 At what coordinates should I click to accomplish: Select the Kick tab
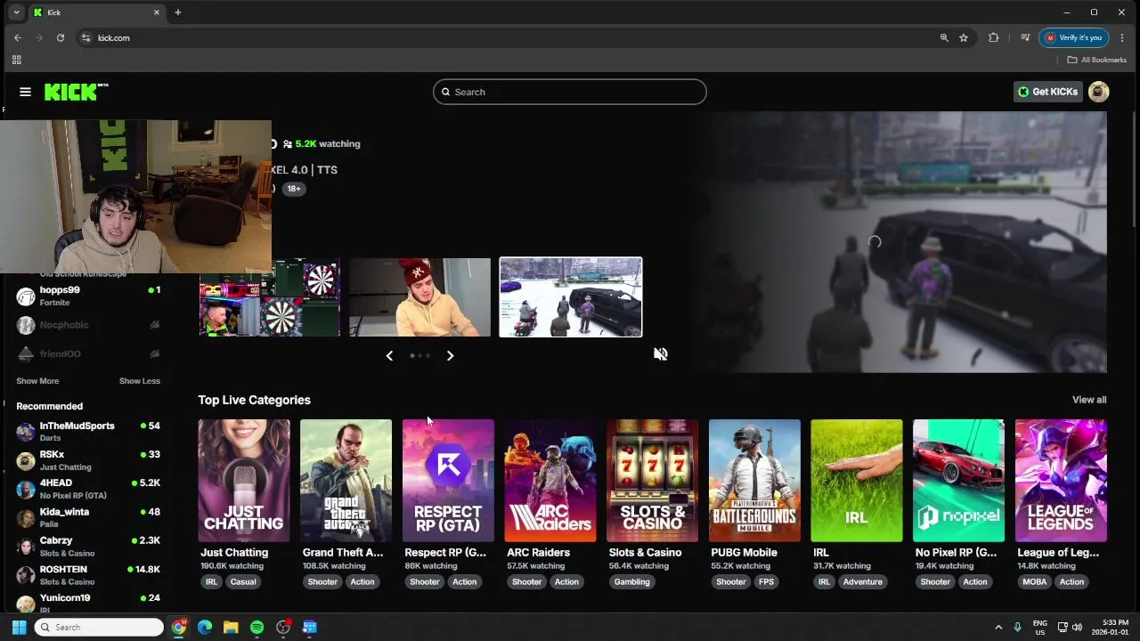[x=96, y=12]
